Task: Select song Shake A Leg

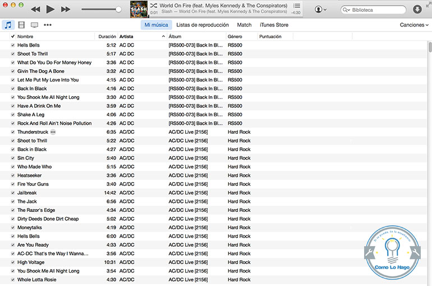Action: click(x=31, y=115)
